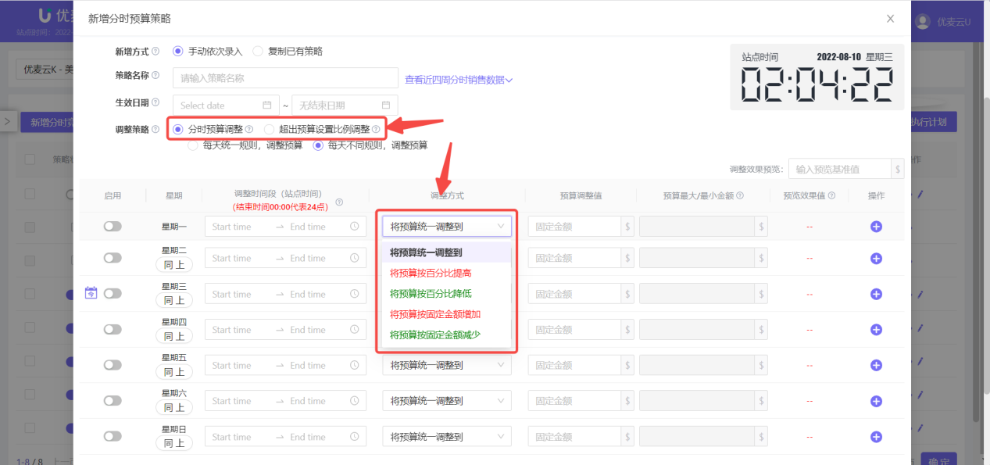Click the calendar icon in the start date field

pyautogui.click(x=267, y=106)
